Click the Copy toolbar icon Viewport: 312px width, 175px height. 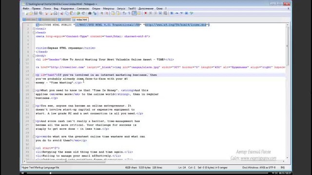click(x=67, y=13)
